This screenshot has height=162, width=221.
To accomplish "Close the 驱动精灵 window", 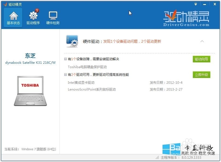I will coord(215,4).
